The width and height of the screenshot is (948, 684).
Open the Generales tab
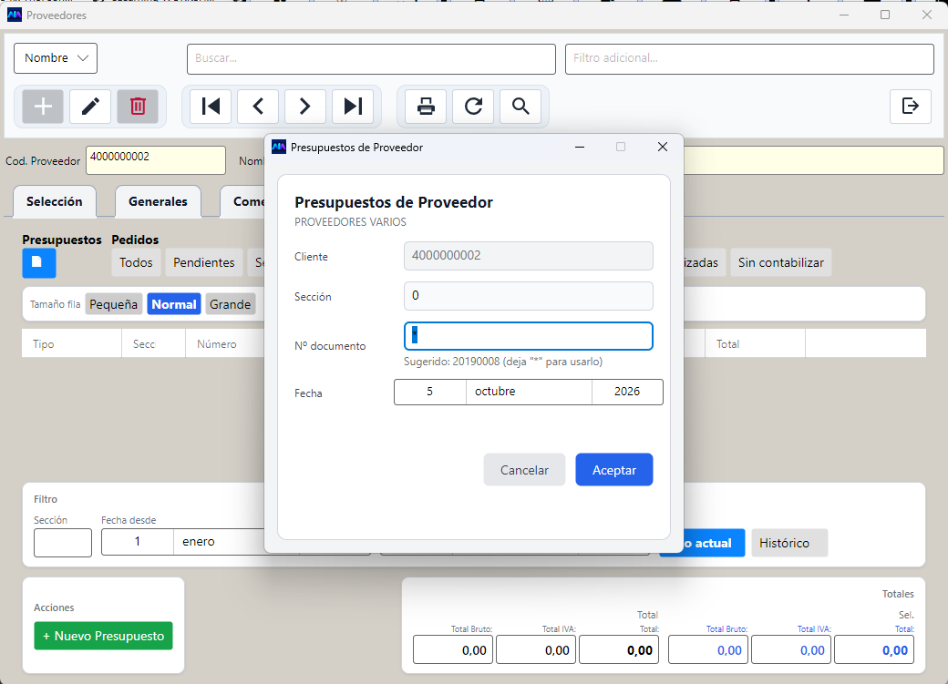158,201
